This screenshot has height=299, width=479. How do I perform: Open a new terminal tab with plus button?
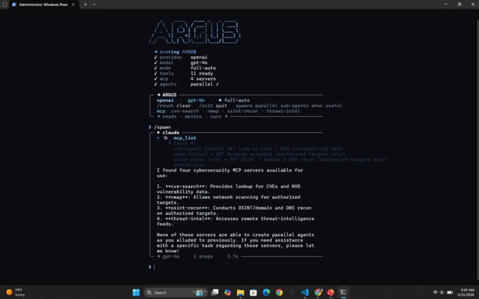click(85, 5)
